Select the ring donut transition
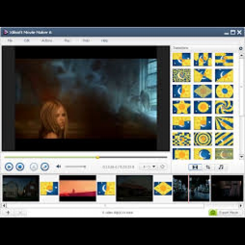 (x=224, y=91)
